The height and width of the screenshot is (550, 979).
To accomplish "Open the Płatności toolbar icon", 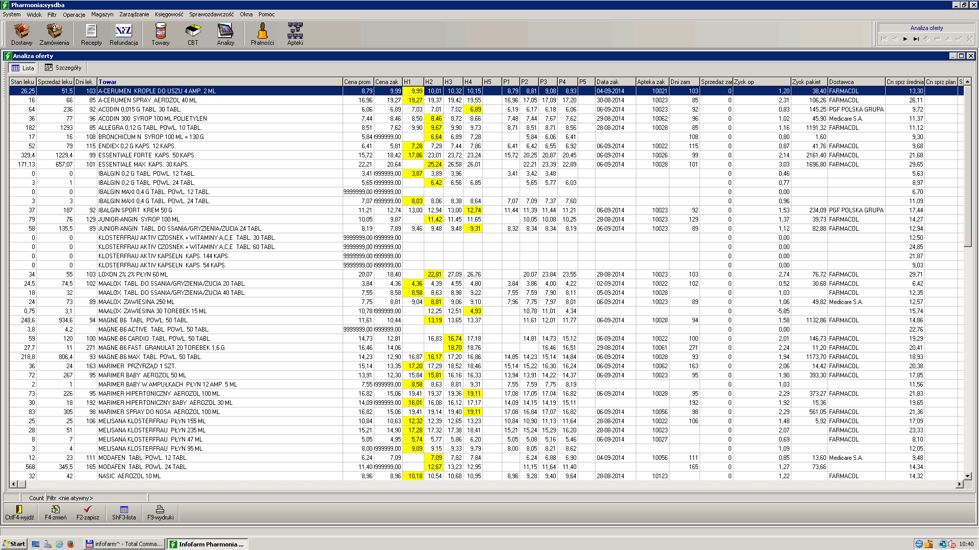I will [263, 34].
